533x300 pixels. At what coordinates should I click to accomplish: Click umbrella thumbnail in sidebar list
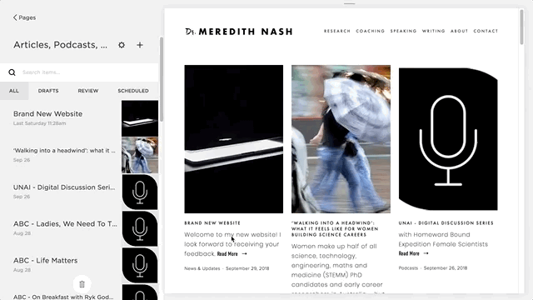click(x=140, y=155)
